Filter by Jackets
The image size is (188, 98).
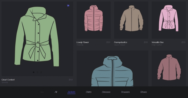coord(71,92)
